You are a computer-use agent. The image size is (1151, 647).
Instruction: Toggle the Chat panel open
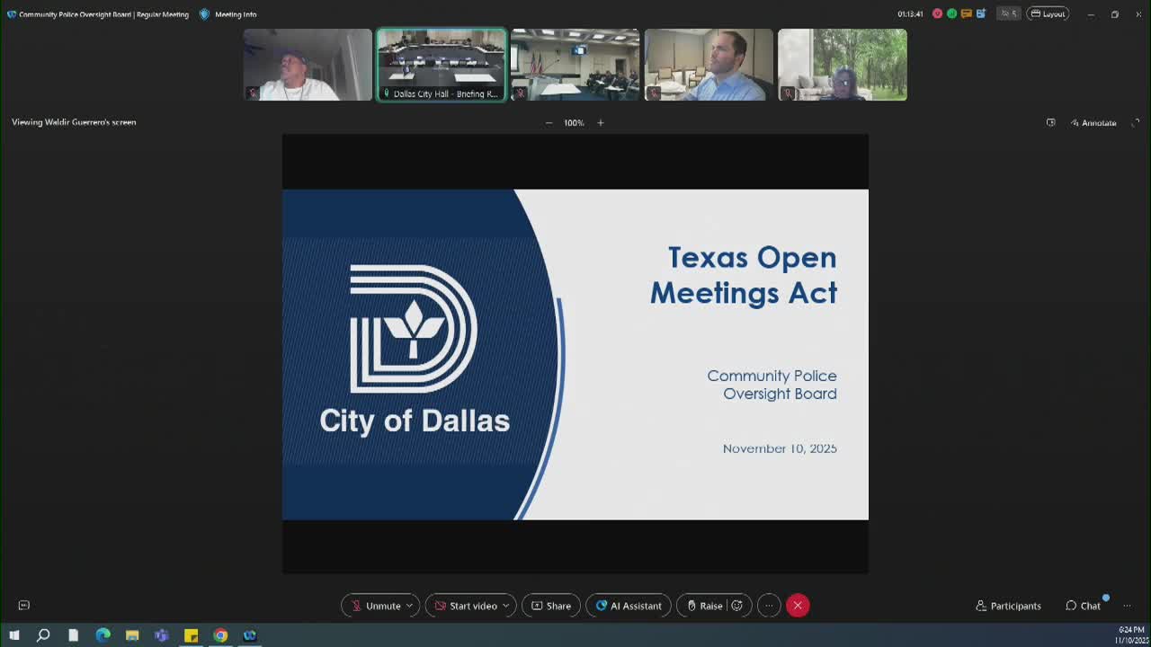point(1084,605)
